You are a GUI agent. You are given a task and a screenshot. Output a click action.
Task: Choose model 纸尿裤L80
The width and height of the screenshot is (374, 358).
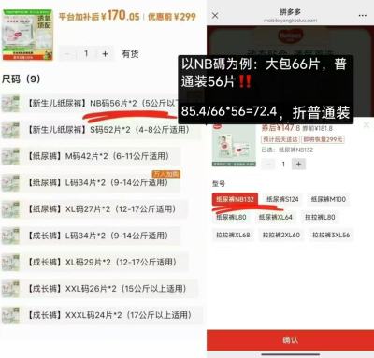(x=231, y=217)
